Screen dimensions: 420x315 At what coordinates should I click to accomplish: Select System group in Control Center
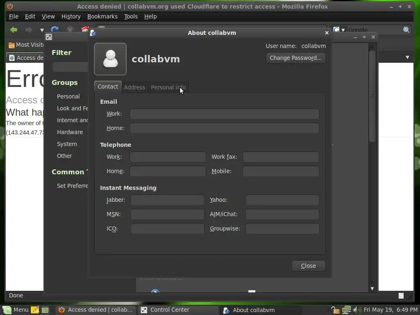tap(67, 144)
